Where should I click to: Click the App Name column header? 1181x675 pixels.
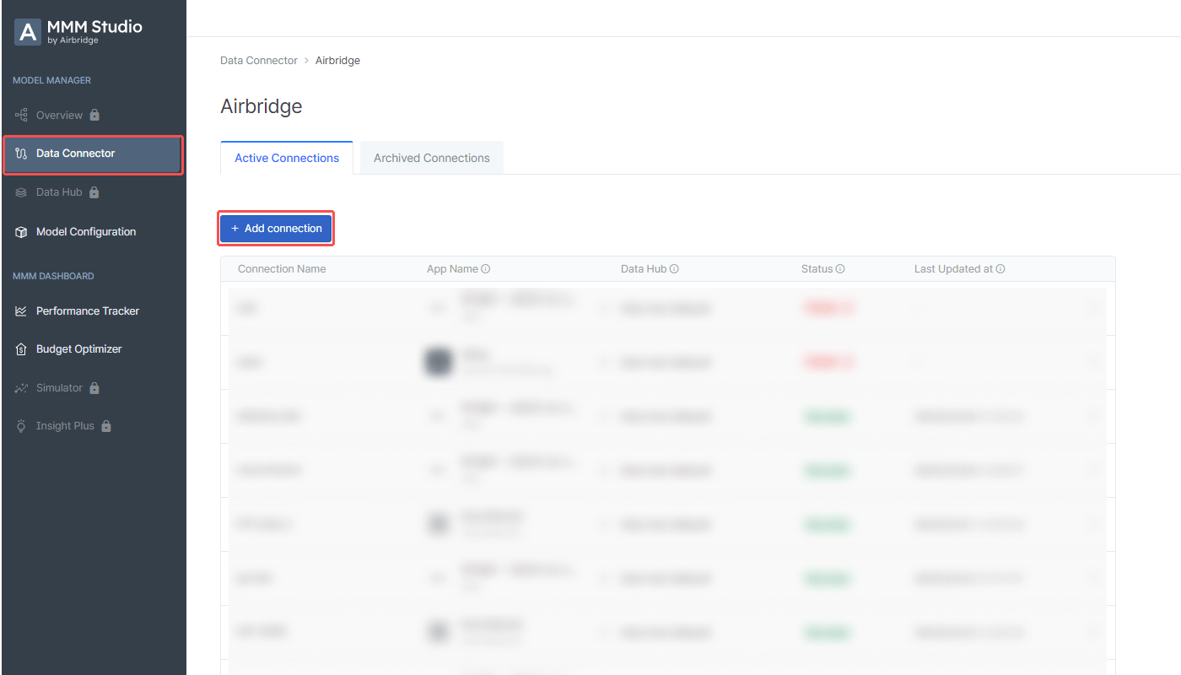point(452,269)
